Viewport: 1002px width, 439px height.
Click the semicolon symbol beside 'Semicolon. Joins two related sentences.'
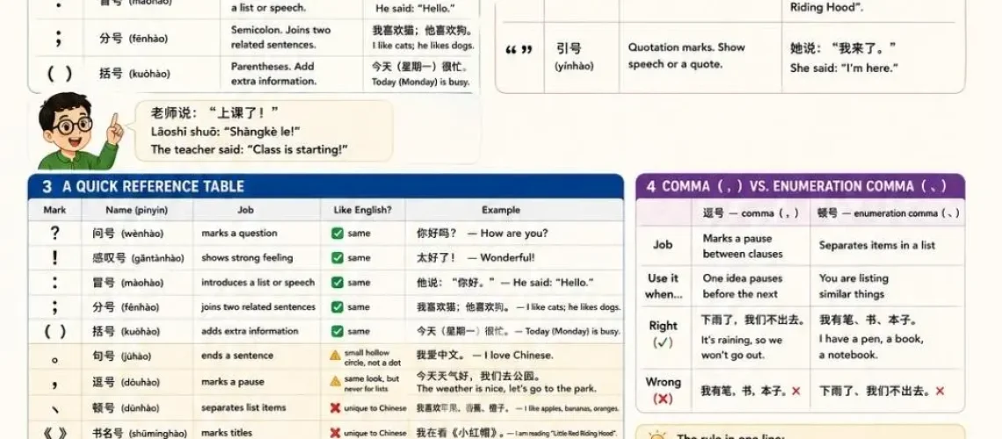click(59, 39)
